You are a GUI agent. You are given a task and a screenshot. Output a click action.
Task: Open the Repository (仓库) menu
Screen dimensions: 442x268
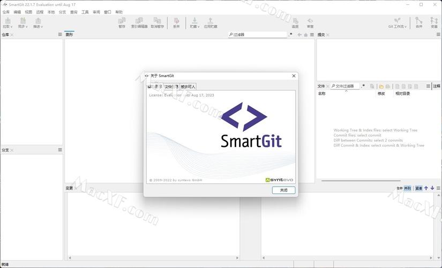coord(6,12)
